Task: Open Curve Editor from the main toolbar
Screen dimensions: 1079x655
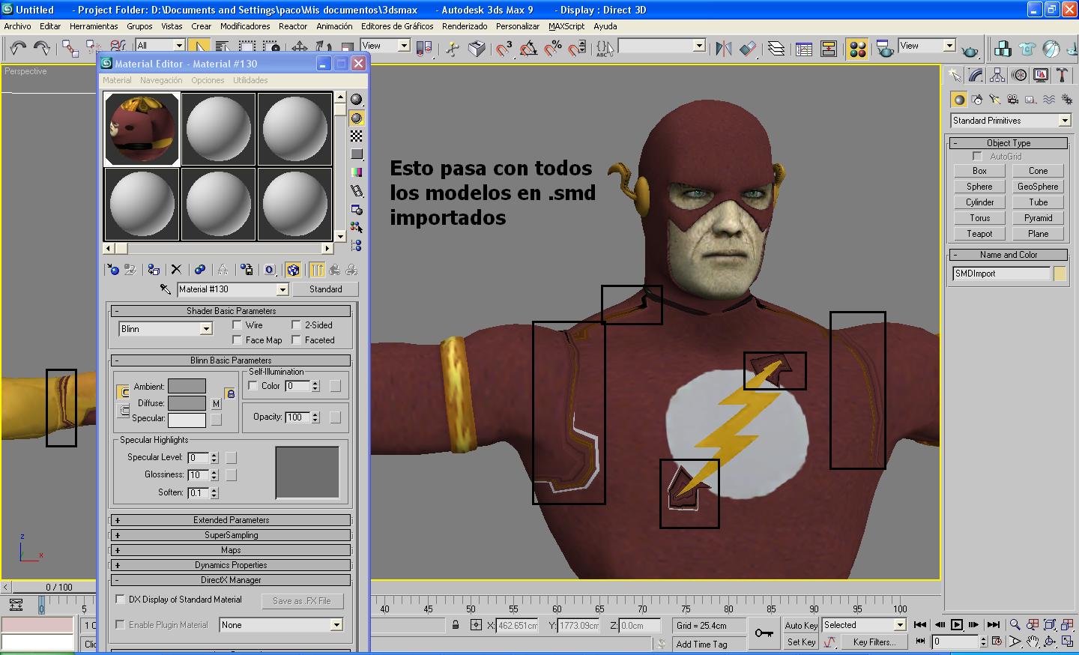Action: pyautogui.click(x=804, y=49)
